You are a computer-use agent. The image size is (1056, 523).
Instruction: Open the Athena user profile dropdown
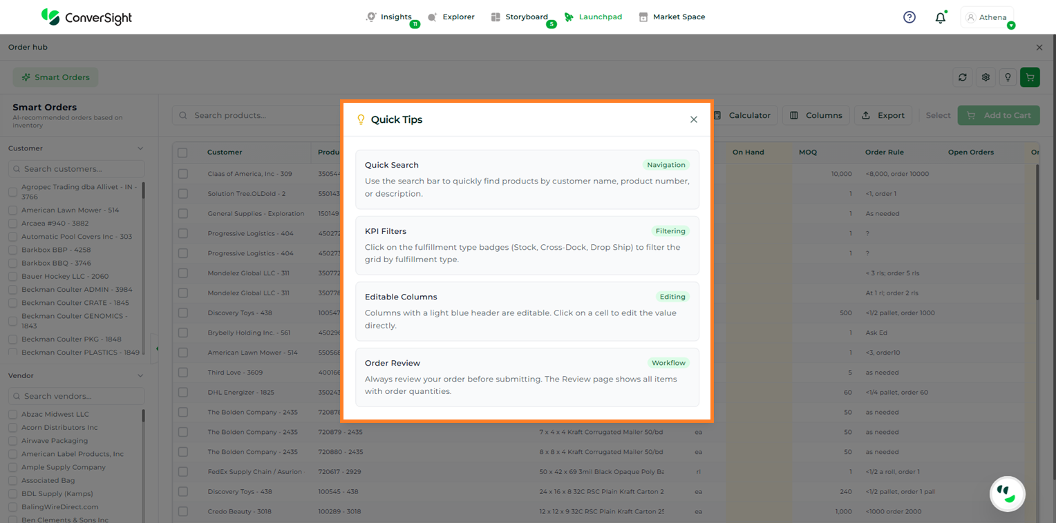click(987, 17)
